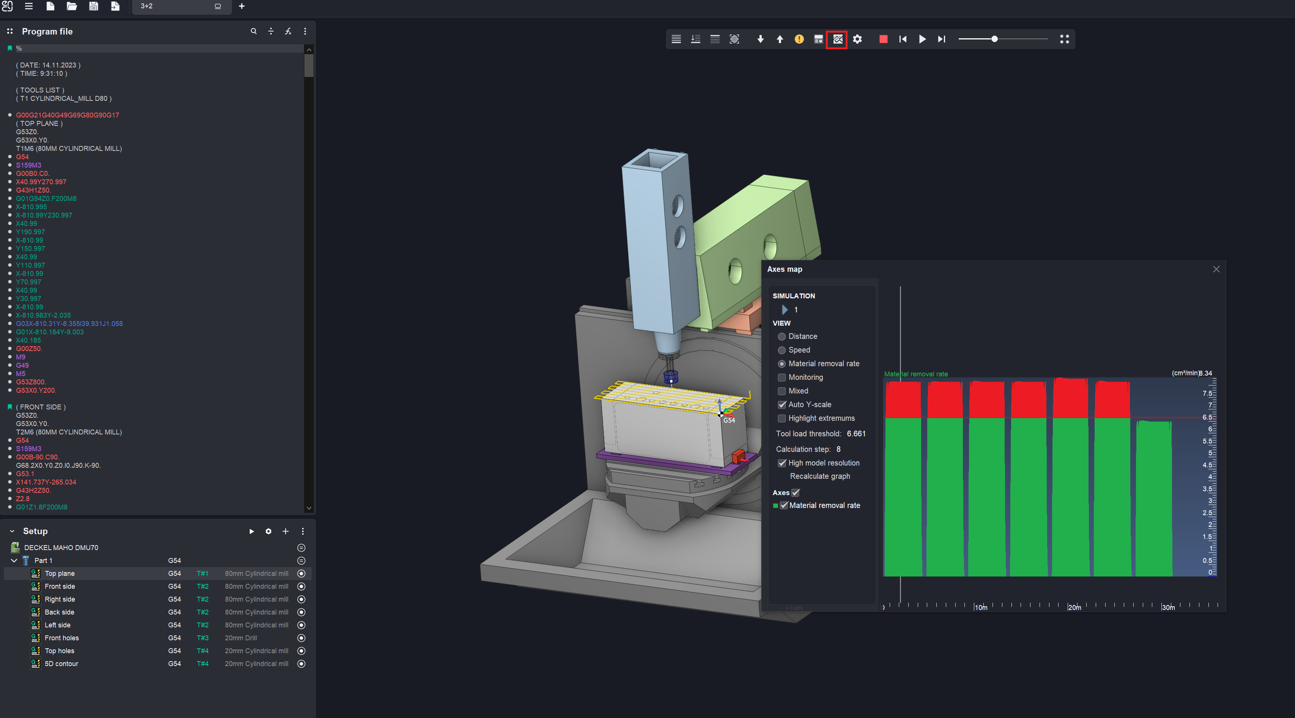The image size is (1295, 718).
Task: Click the open folder icon
Action: (x=71, y=6)
